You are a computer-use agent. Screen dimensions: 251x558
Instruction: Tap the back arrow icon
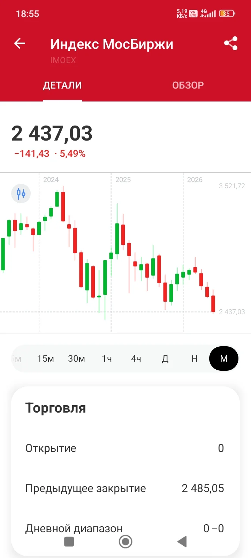20,44
